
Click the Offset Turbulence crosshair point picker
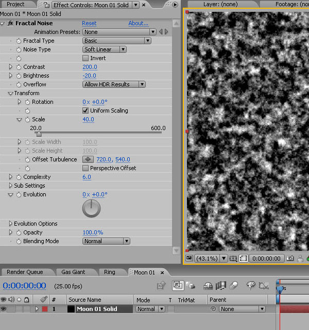pos(88,160)
